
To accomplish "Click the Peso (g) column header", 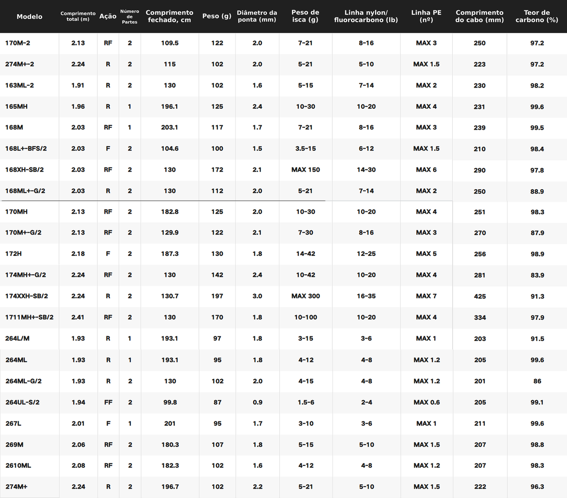I will pos(217,16).
